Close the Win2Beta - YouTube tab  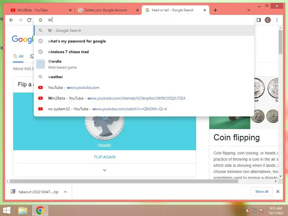point(70,10)
